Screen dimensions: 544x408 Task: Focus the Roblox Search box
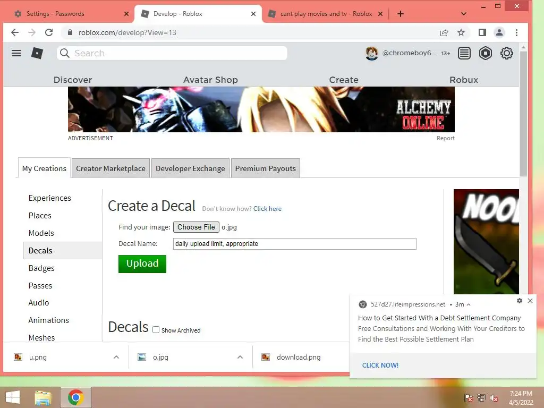point(172,53)
